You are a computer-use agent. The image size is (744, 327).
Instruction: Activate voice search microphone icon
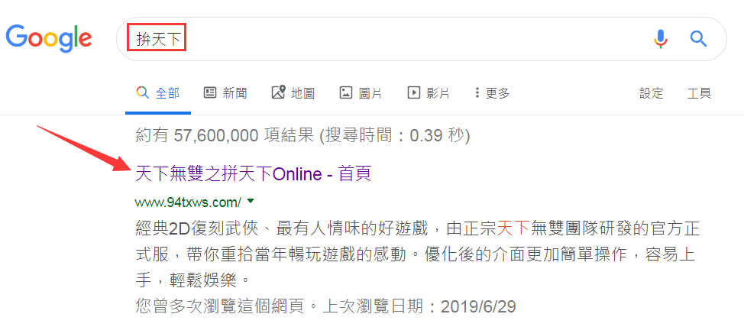click(661, 39)
